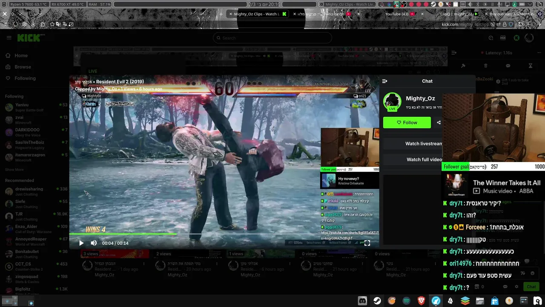Open TJR recommended channel
This screenshot has width=545, height=307.
36,216
